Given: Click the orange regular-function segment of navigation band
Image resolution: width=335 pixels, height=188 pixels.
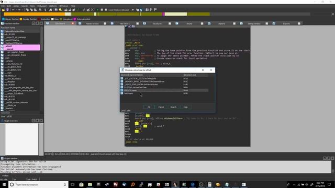Looking at the screenshot, I should click(x=34, y=14).
